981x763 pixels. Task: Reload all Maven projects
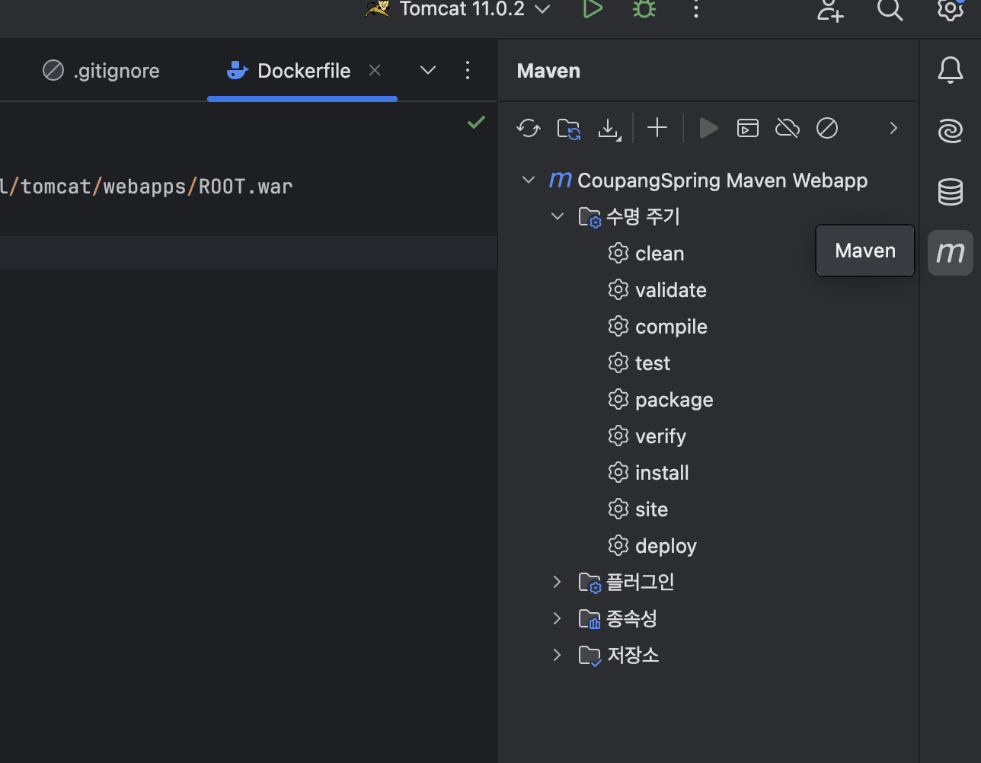(x=528, y=128)
